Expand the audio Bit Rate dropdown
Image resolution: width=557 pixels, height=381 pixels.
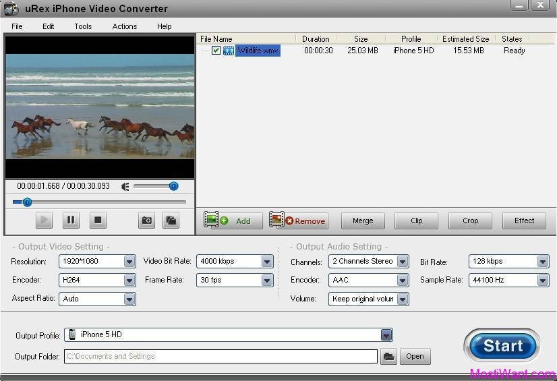543,262
